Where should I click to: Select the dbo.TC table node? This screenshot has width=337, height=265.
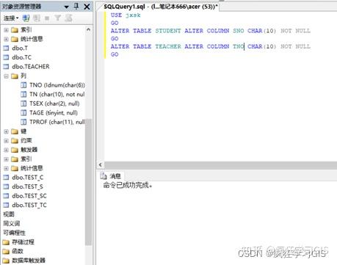click(21, 57)
